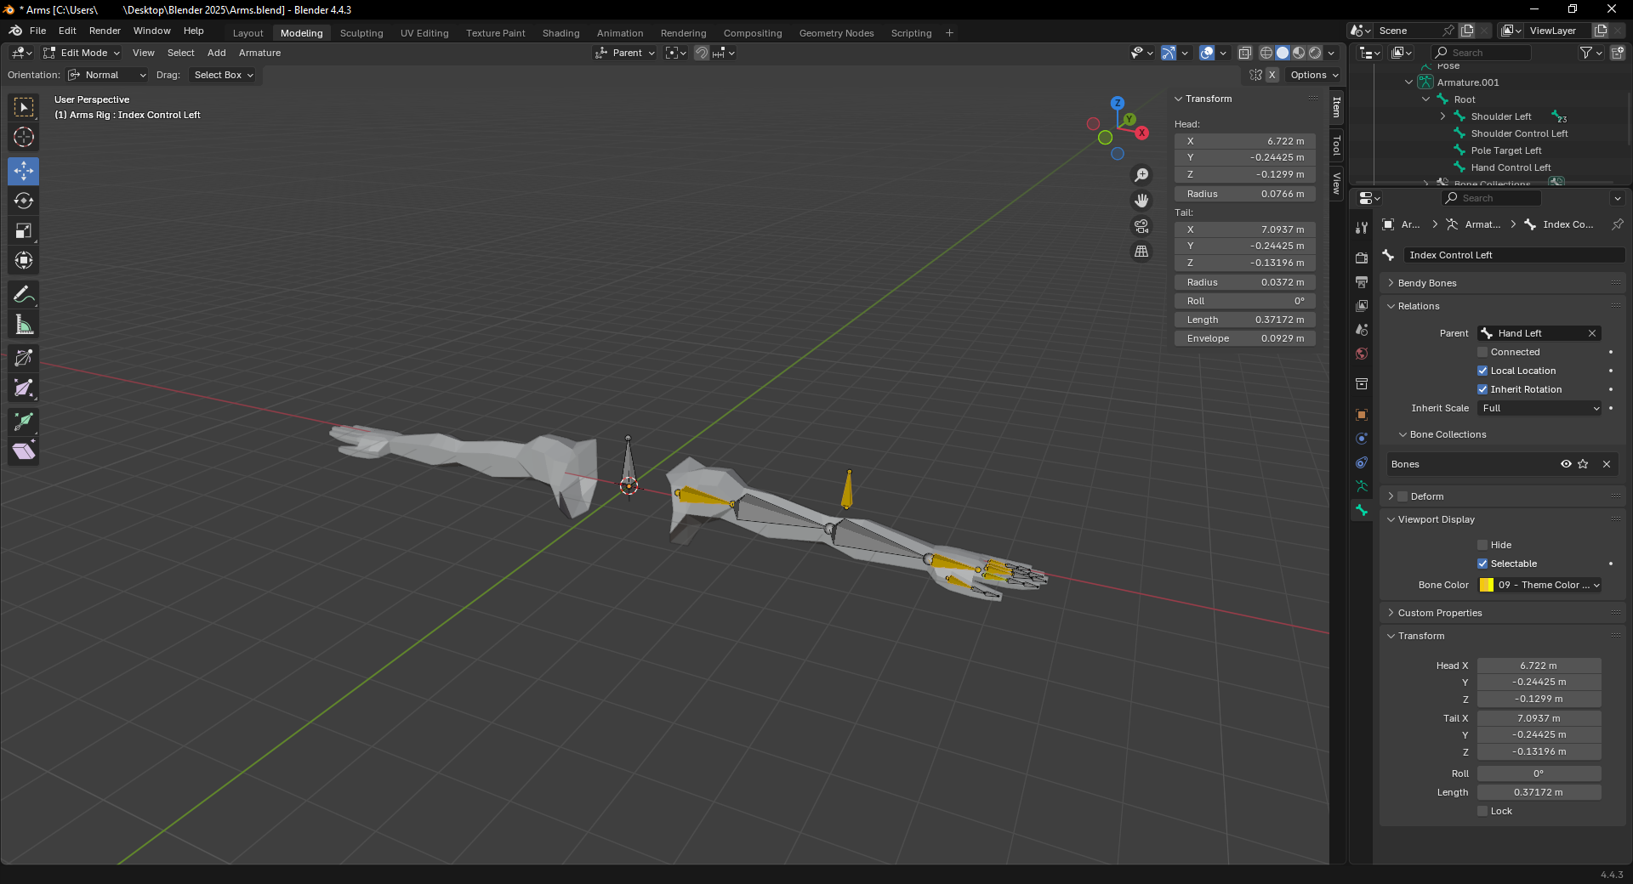Enable the Deform checkbox

[x=1403, y=496]
